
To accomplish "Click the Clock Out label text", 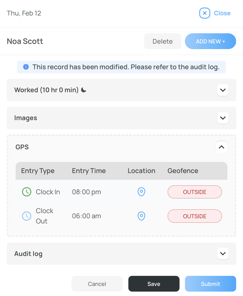I will point(45,216).
